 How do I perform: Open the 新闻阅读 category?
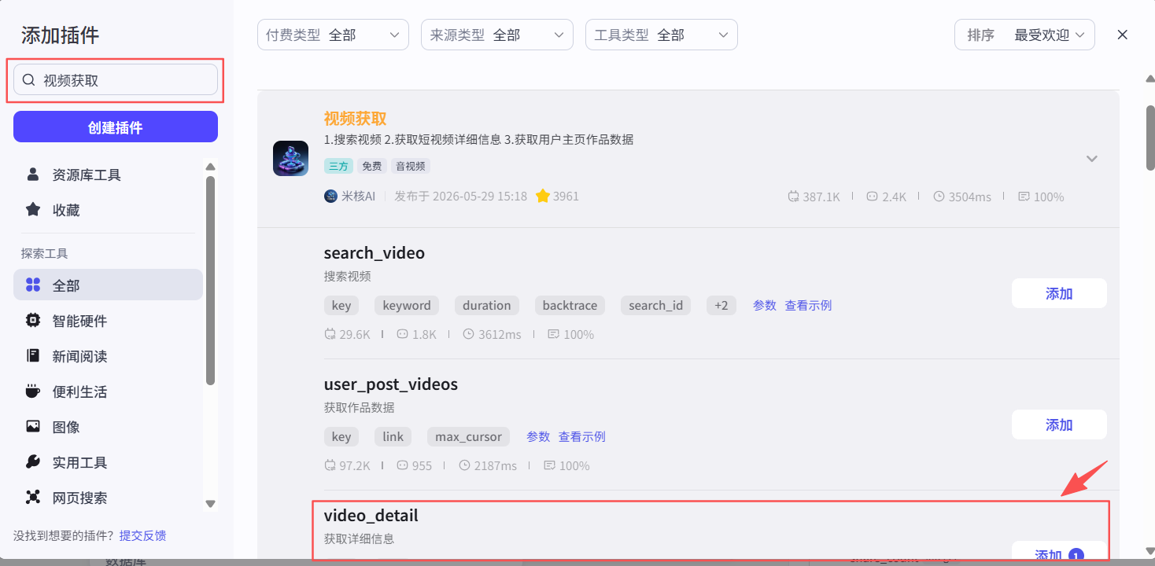coord(108,356)
